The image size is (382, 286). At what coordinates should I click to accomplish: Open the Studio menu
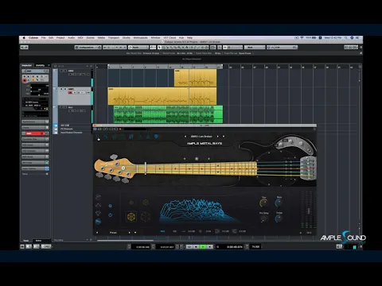pos(127,38)
